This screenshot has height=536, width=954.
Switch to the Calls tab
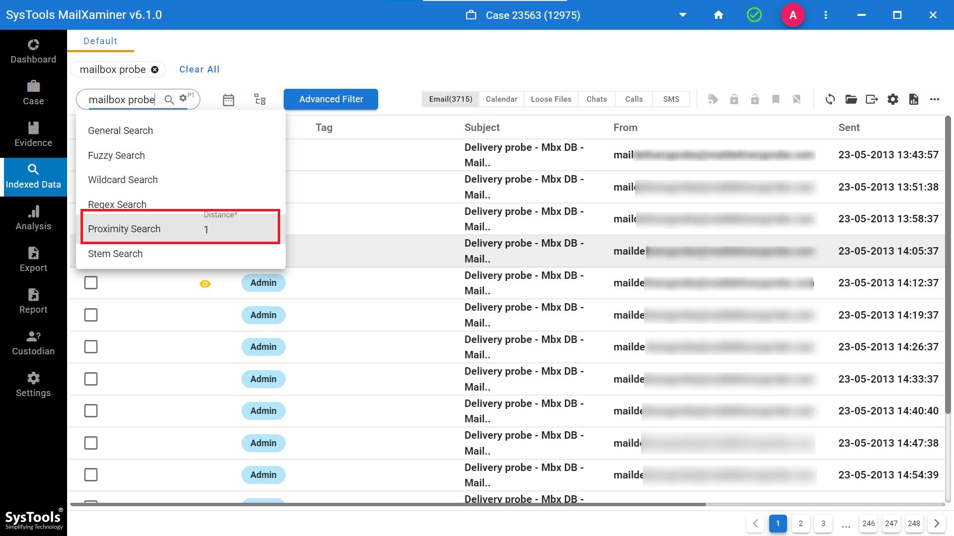(634, 99)
